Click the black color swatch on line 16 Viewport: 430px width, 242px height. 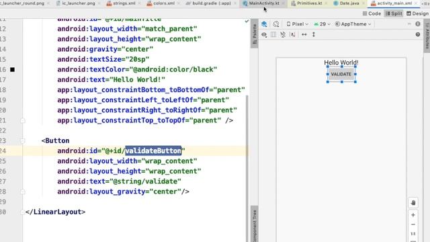12,70
